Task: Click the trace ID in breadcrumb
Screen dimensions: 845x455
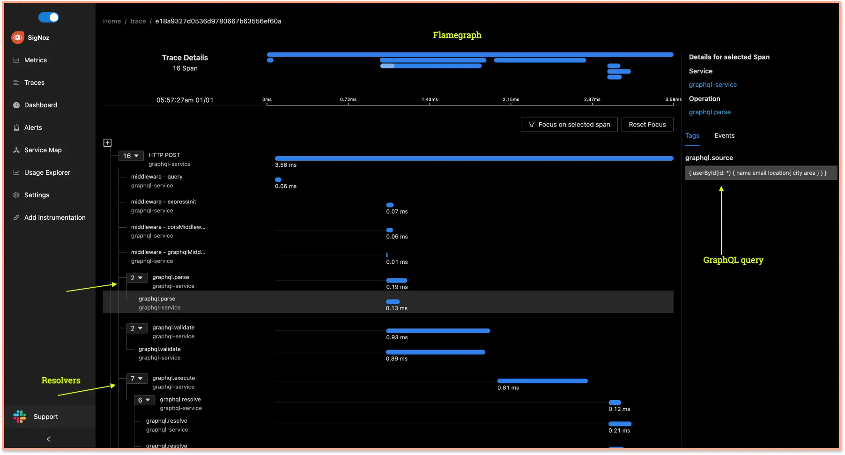Action: tap(218, 21)
